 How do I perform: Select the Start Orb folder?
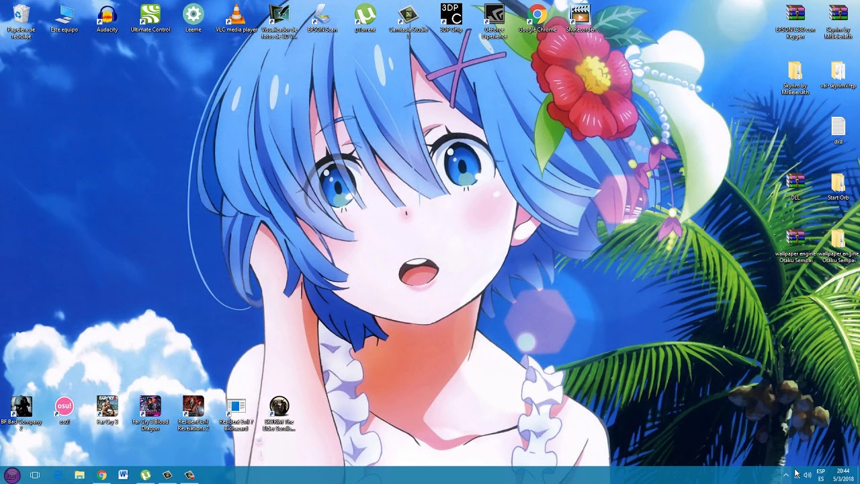point(838,187)
